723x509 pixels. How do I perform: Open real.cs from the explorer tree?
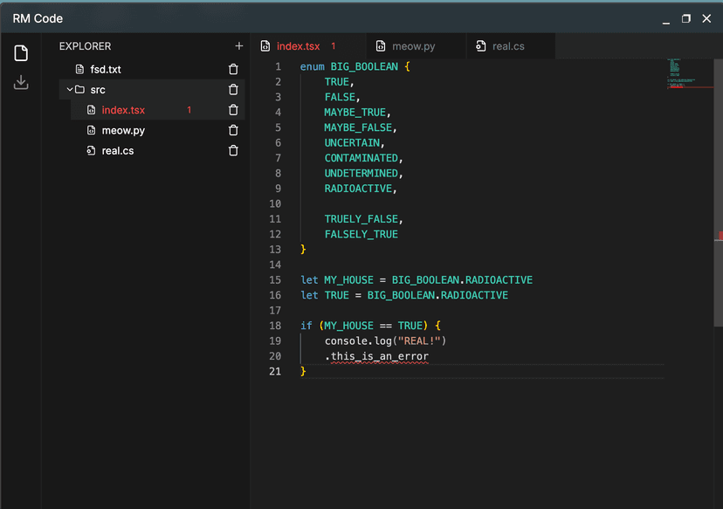(118, 151)
